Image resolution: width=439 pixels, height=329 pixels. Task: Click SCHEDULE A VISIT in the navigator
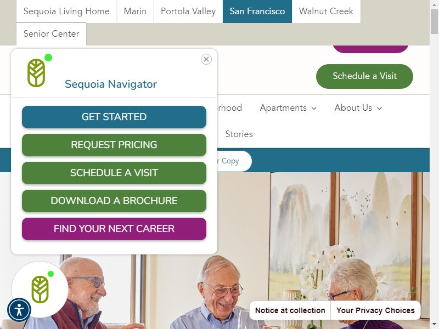point(114,173)
